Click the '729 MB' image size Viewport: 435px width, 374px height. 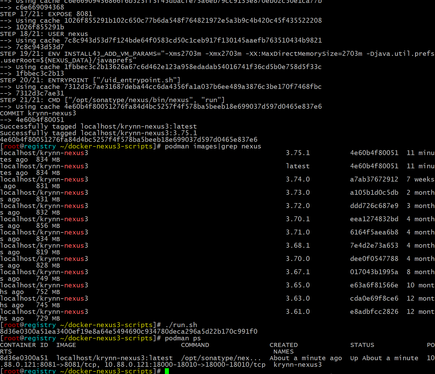tap(48, 318)
